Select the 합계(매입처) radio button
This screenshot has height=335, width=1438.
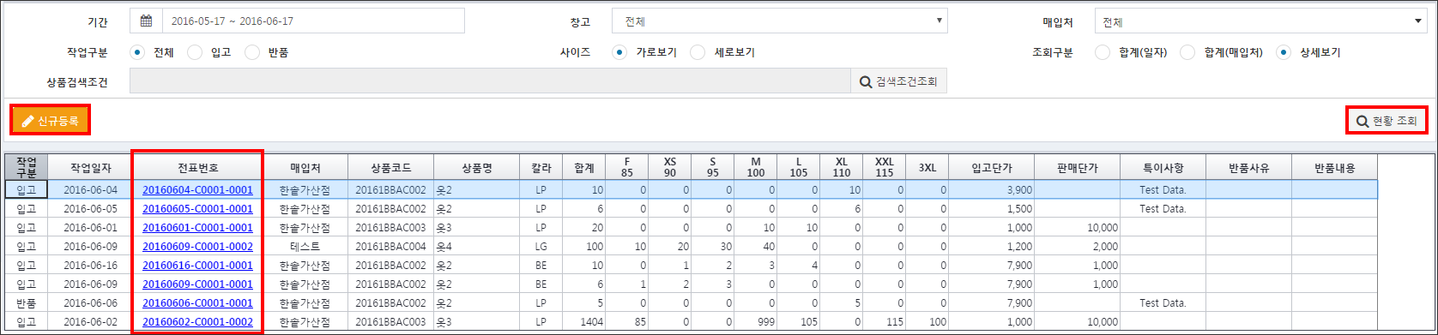click(x=1188, y=52)
